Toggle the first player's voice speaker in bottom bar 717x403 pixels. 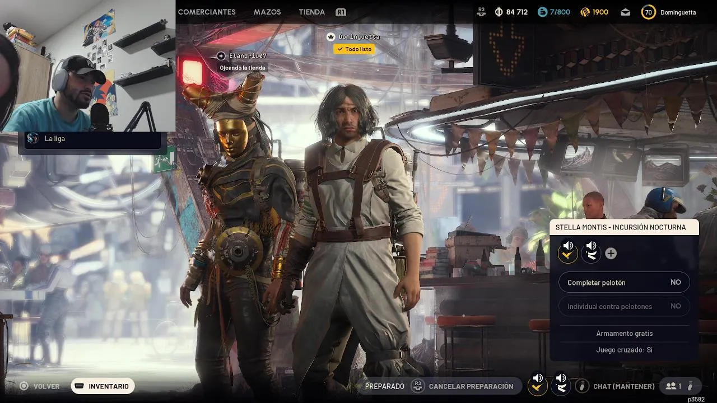(538, 378)
